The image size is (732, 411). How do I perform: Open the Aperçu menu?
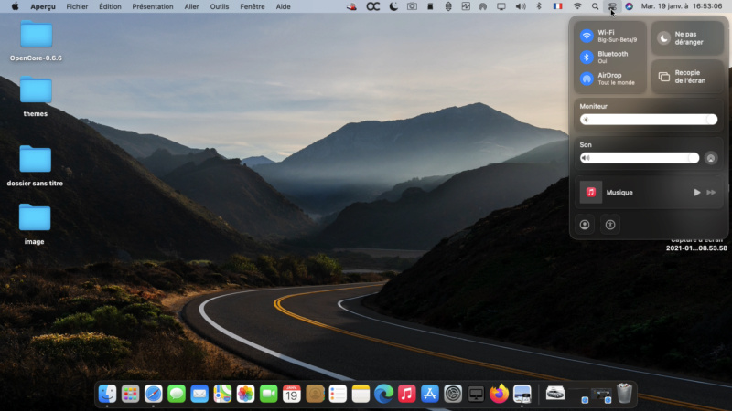click(x=43, y=6)
